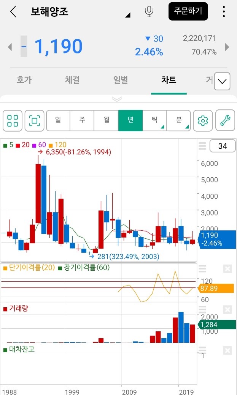Screen dimensions: 237x395
Task: Open the wrench chart tools icon
Action: [x=225, y=120]
